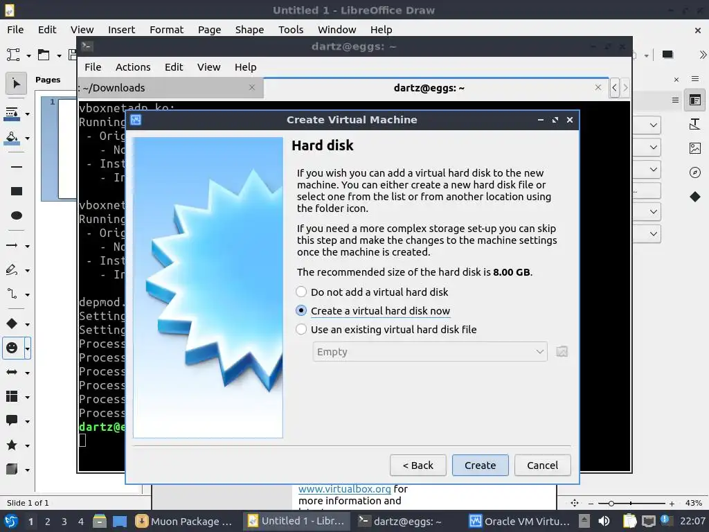Viewport: 709px width, 532px height.
Task: Click the 43% zoom level value
Action: pyautogui.click(x=694, y=503)
